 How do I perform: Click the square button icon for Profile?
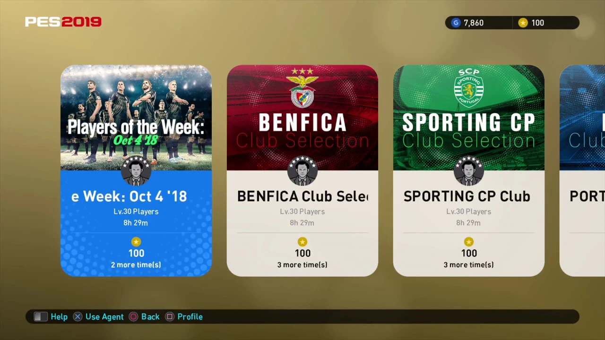click(x=170, y=317)
